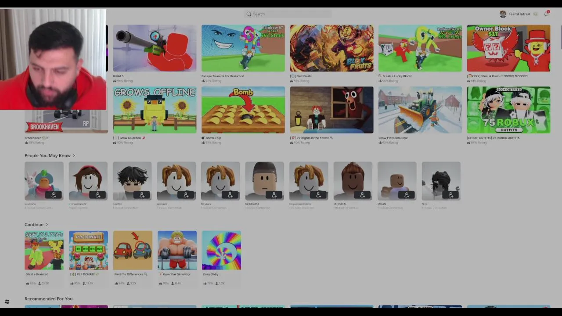Open the Robux icon beside TeamFlatra0
Screen dimensions: 562x316
pyautogui.click(x=535, y=14)
